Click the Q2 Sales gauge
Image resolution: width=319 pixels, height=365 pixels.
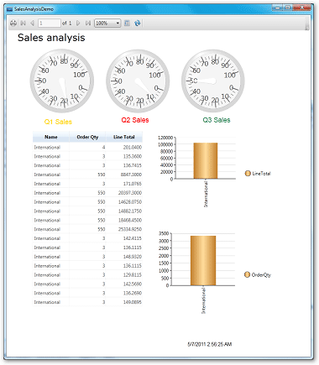(x=138, y=81)
